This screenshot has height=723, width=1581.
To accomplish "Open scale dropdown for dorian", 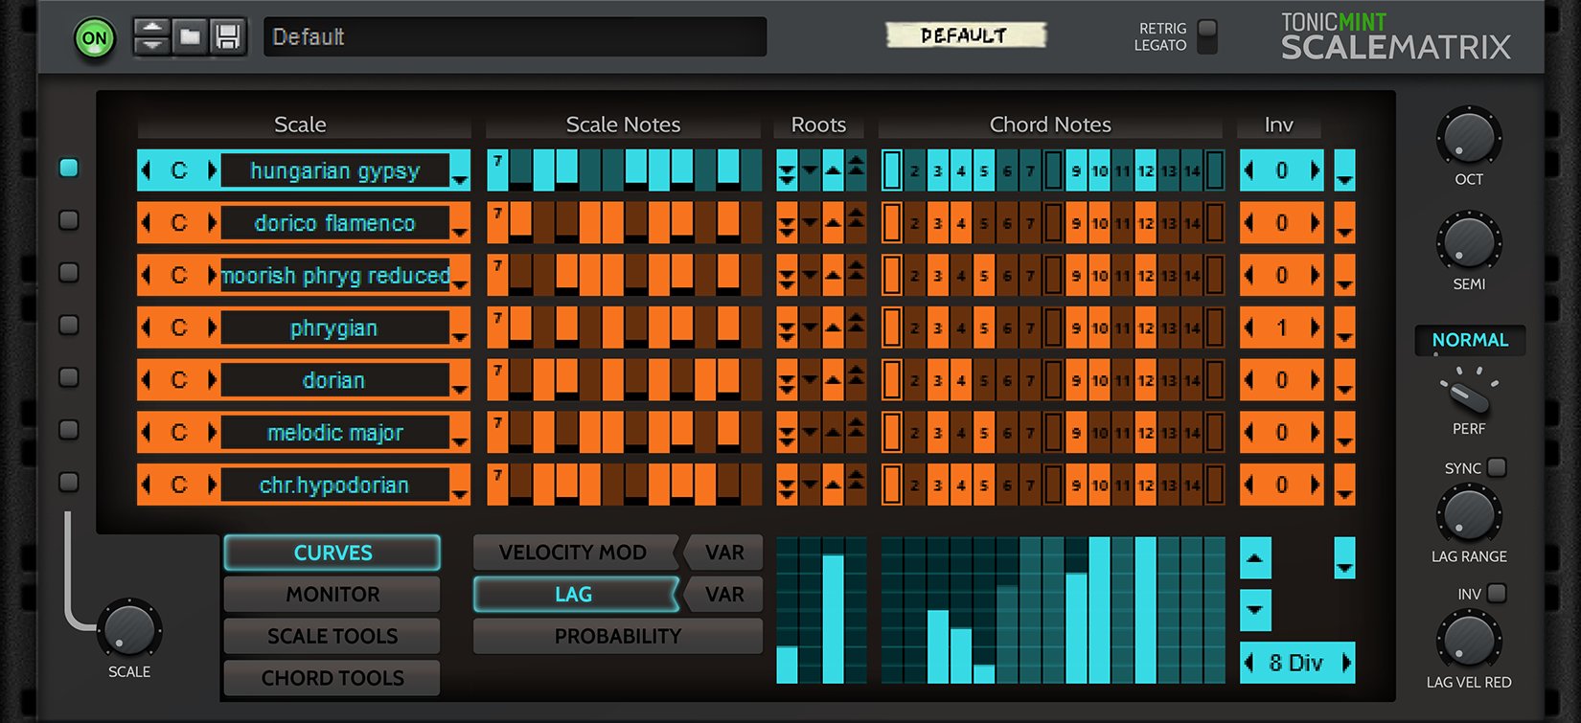I will coord(460,389).
